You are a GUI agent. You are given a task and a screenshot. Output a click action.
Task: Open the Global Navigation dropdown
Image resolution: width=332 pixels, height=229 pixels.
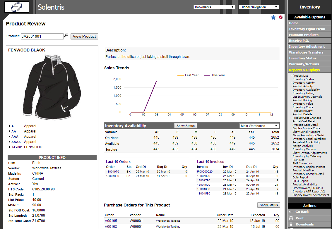[x=259, y=7]
